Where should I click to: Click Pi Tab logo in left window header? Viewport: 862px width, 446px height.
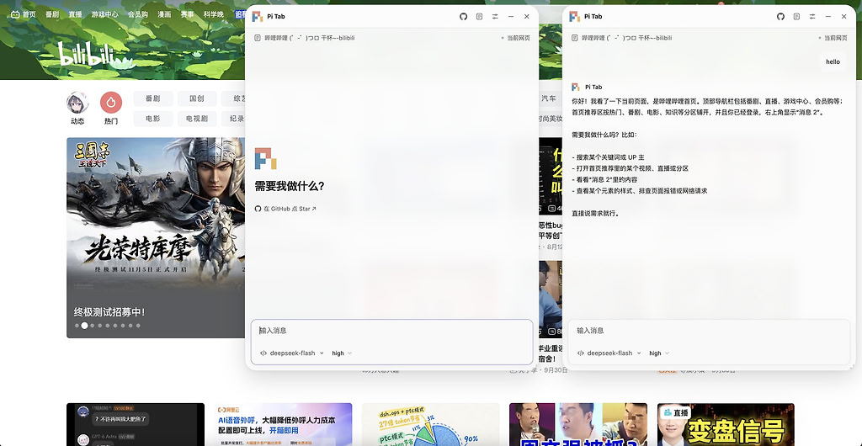tap(257, 17)
